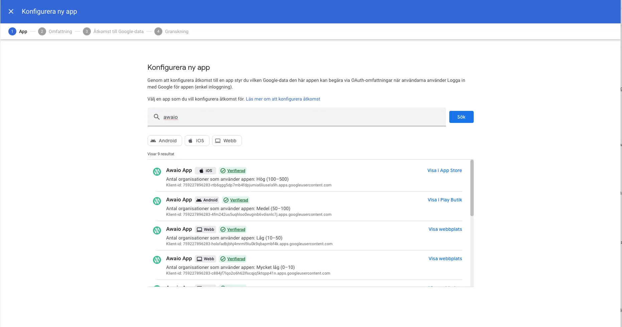Click Klient-id containing c884jf7lqo2o6h62lfscqjq5ktqpp41n
The image size is (622, 327).
[x=248, y=273]
